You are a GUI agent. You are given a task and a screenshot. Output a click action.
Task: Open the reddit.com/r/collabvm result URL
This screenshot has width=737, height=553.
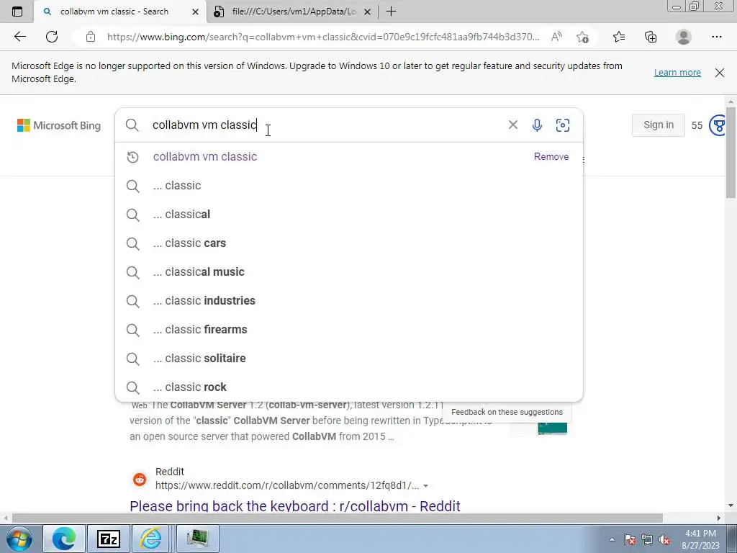tap(286, 485)
